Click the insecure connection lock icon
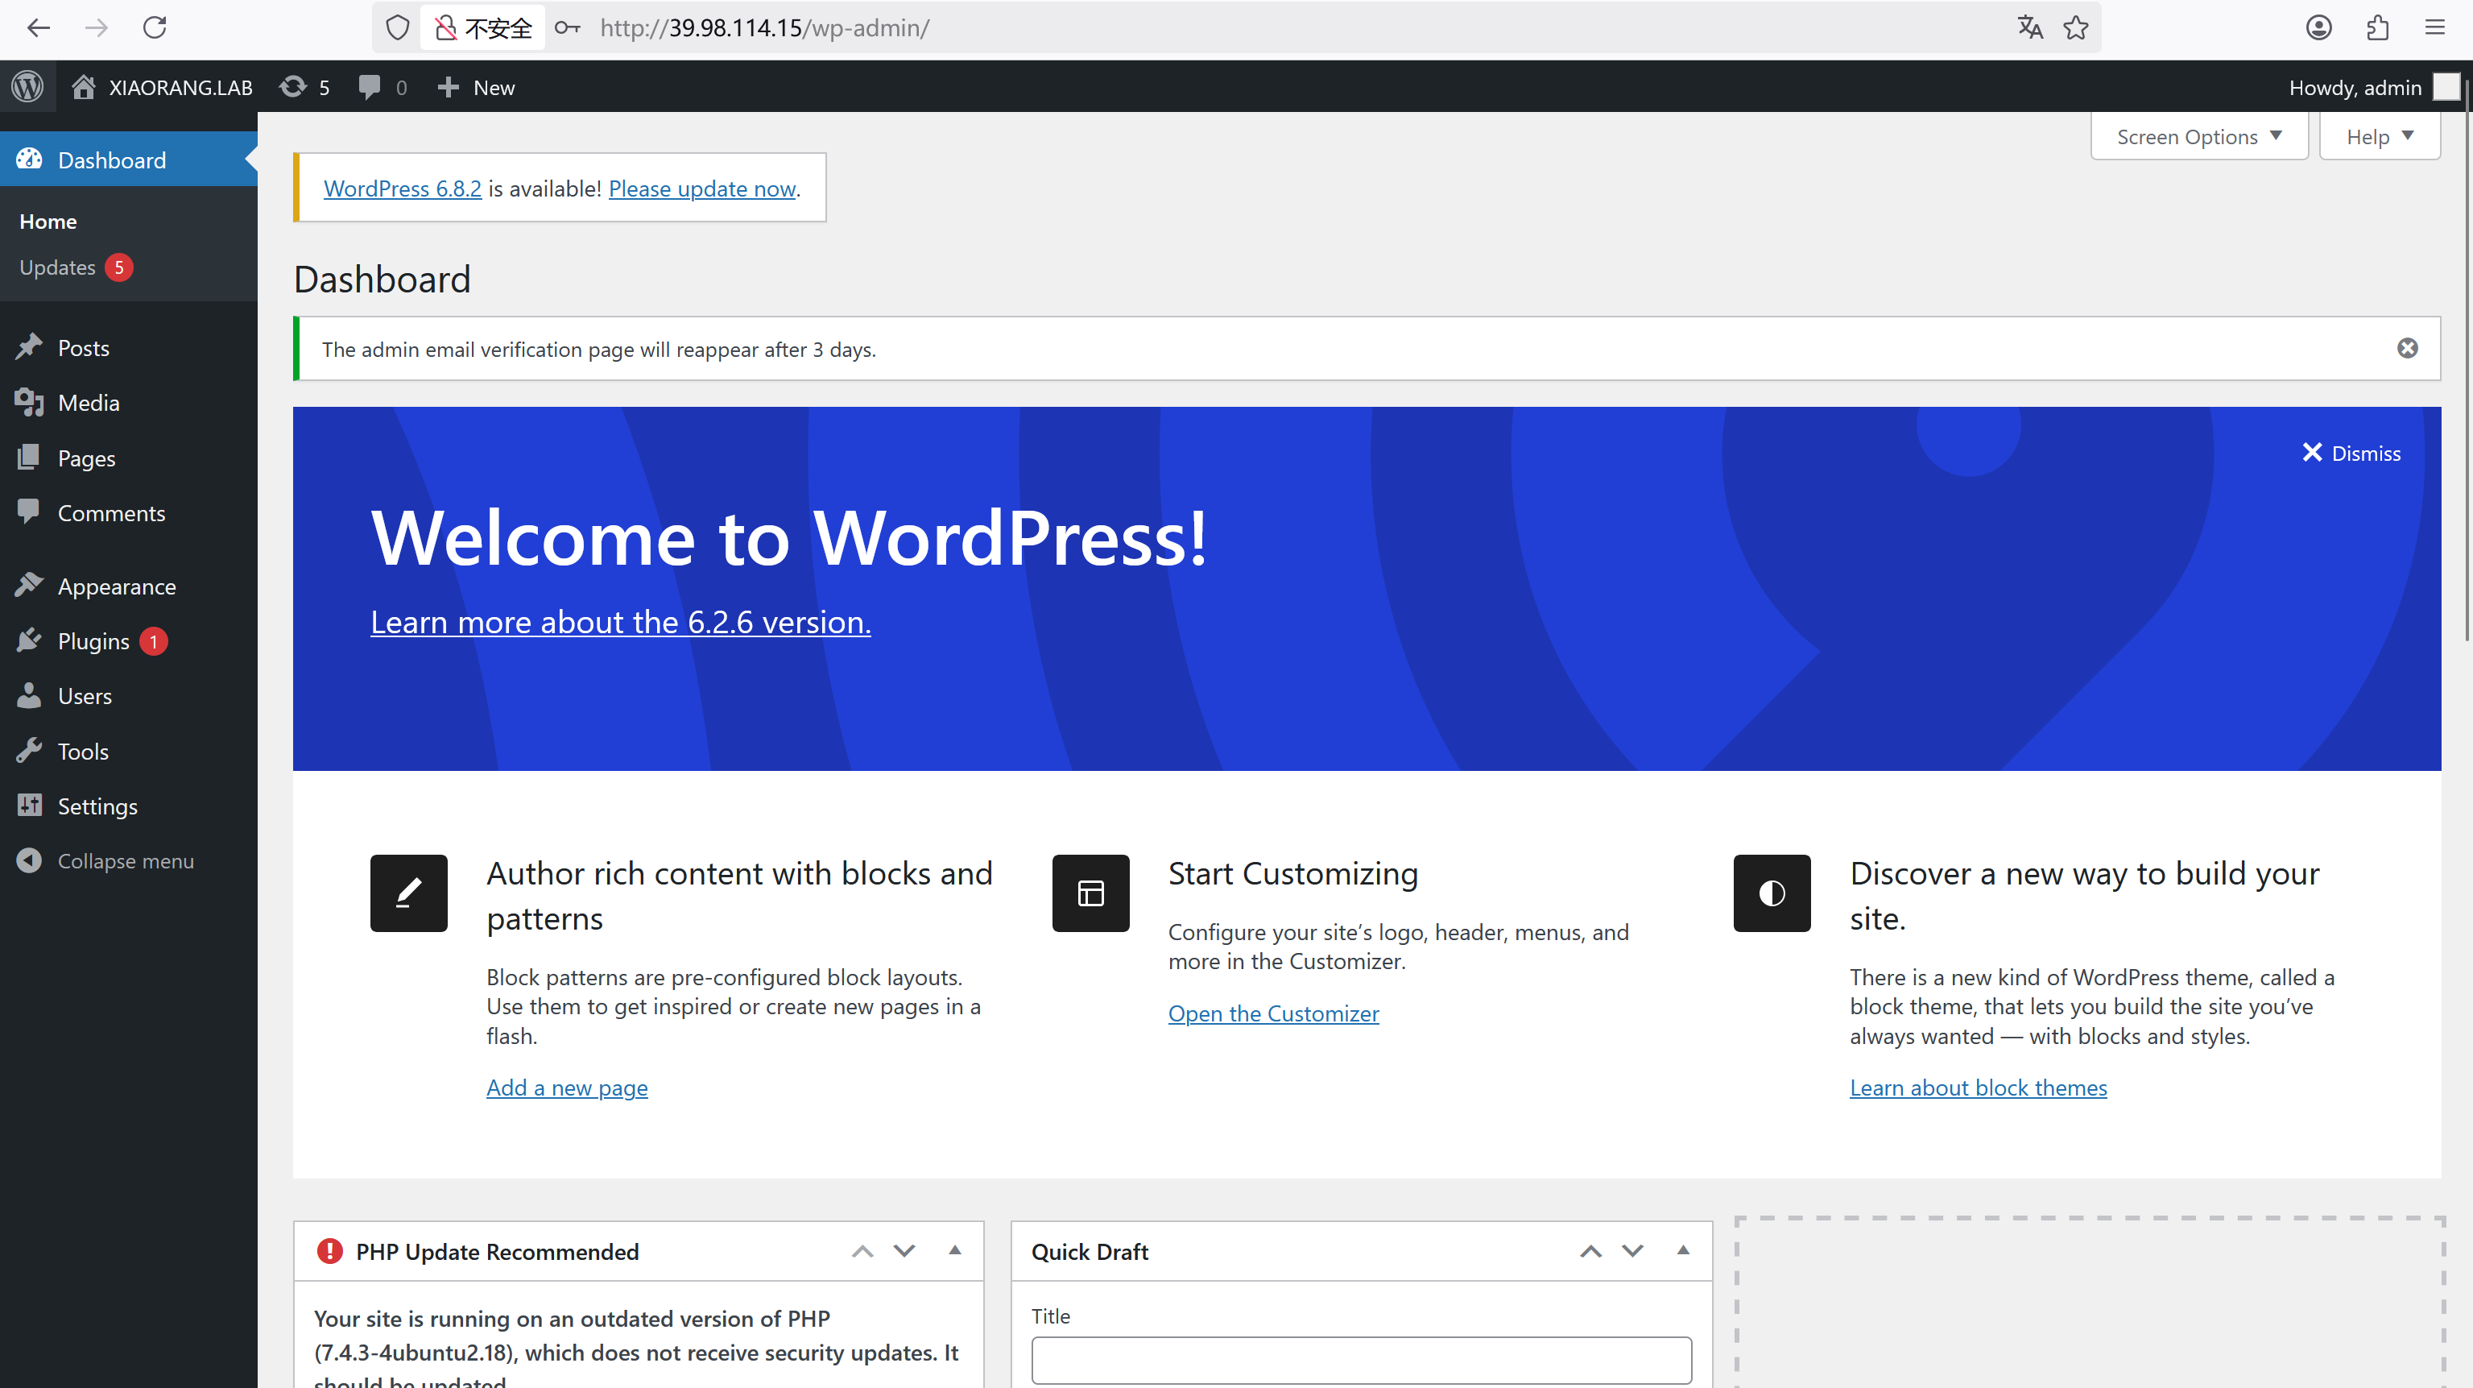 [x=445, y=28]
